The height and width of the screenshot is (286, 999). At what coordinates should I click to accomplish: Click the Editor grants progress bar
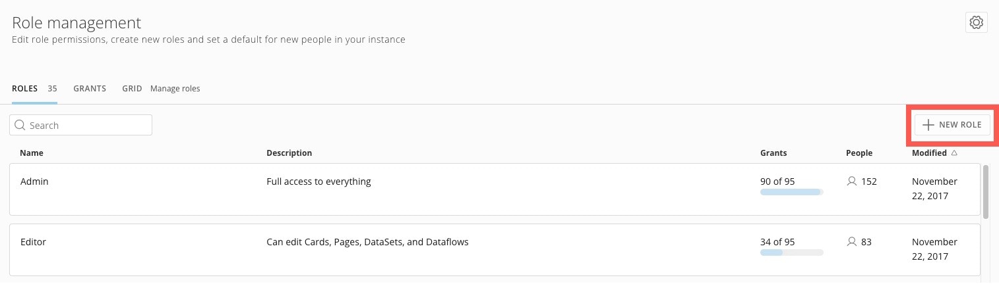pyautogui.click(x=791, y=252)
